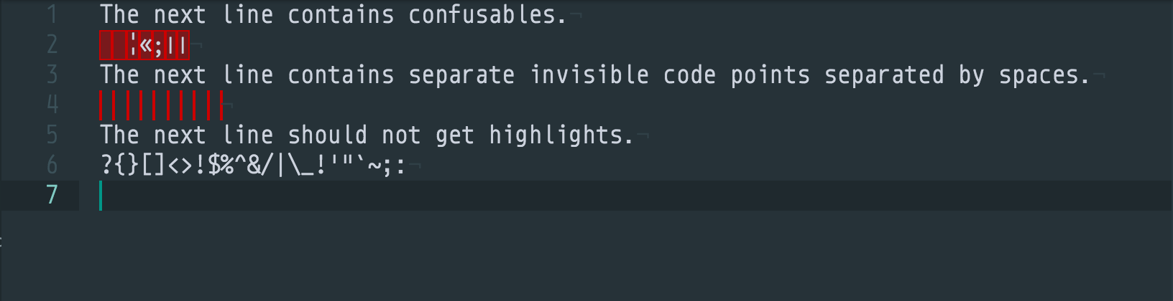Screen dimensions: 1173x301
Task: Click the empty line 7 at the cursor
Action: coord(101,196)
